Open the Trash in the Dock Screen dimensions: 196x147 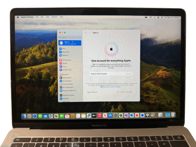(173, 115)
